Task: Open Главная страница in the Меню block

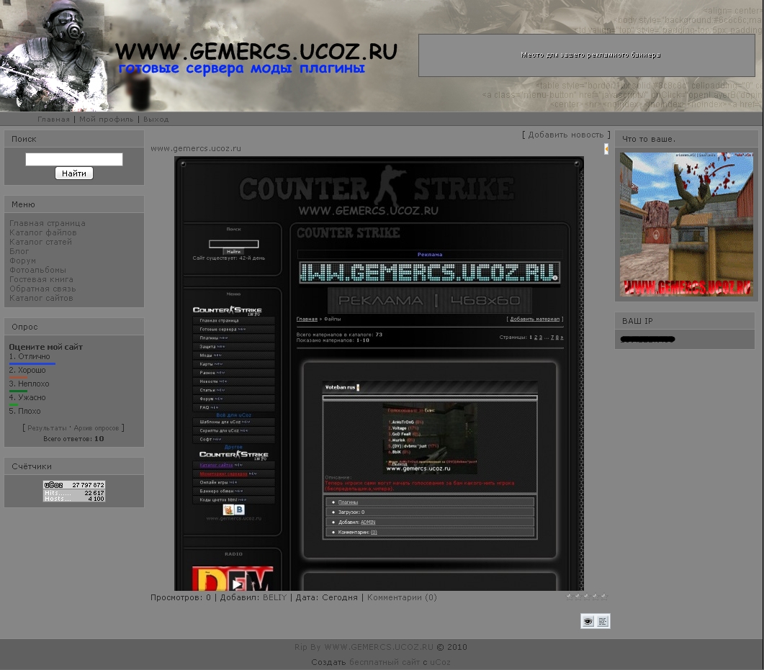Action: pos(48,223)
